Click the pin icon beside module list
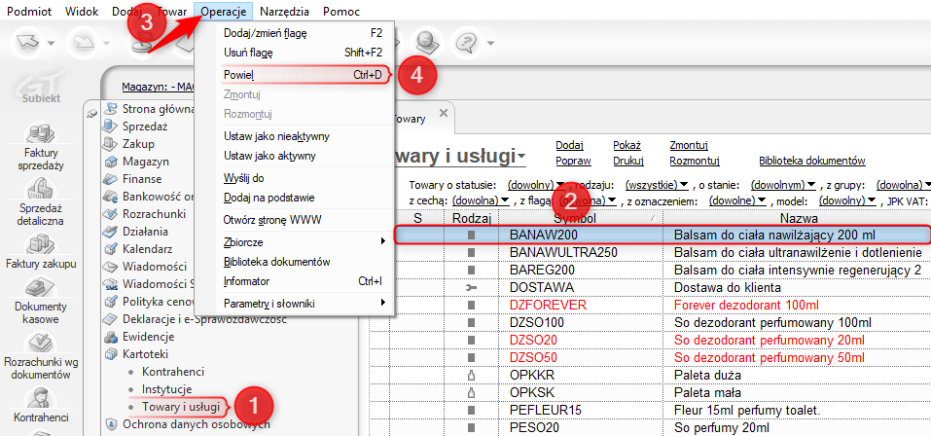931x436 pixels. coord(91,114)
